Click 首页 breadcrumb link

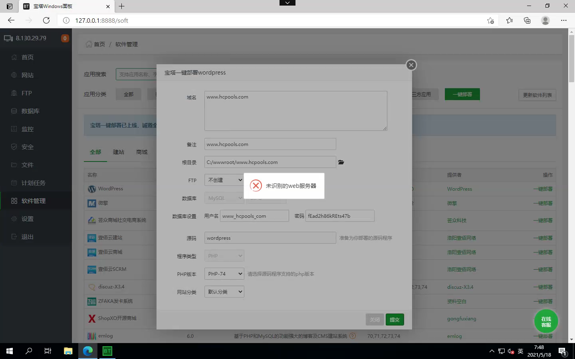tap(99, 44)
